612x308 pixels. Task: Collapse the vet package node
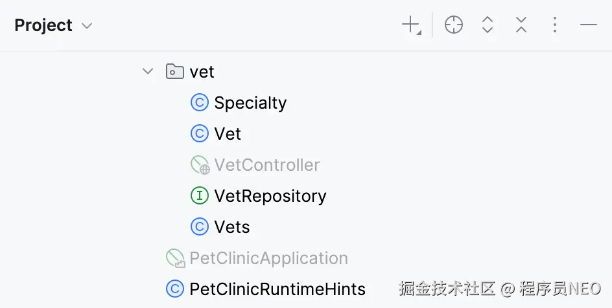(x=148, y=71)
